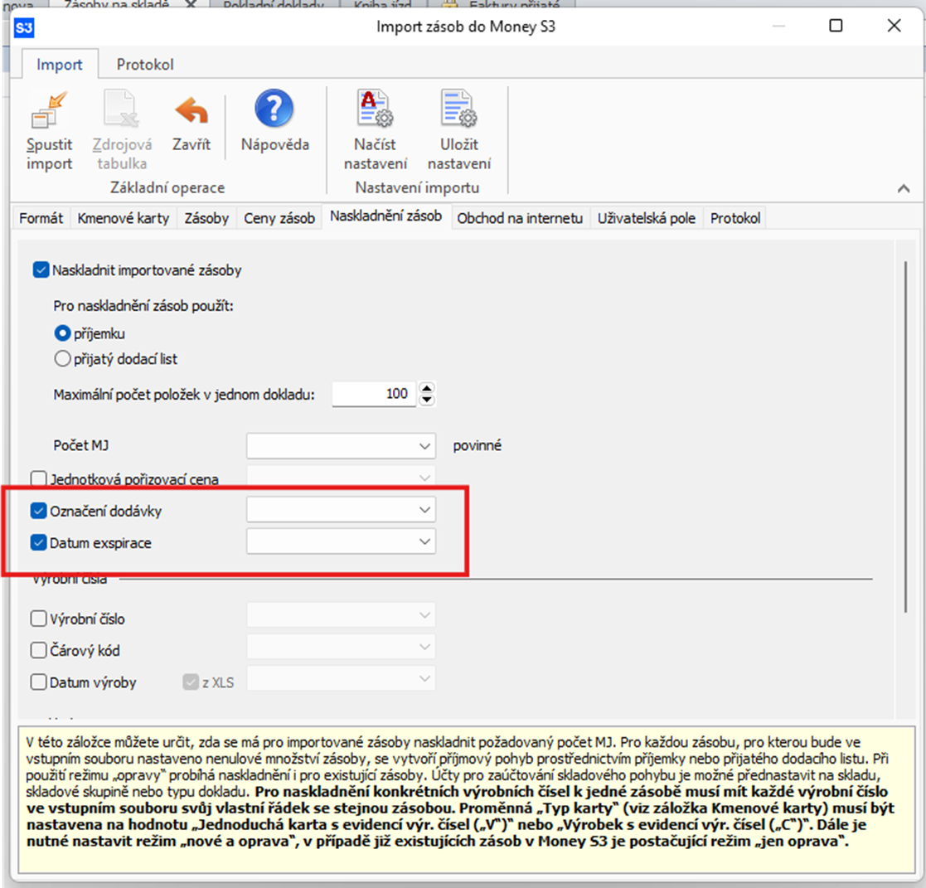The width and height of the screenshot is (926, 888).
Task: Maximize the Import zásob window
Action: (836, 26)
